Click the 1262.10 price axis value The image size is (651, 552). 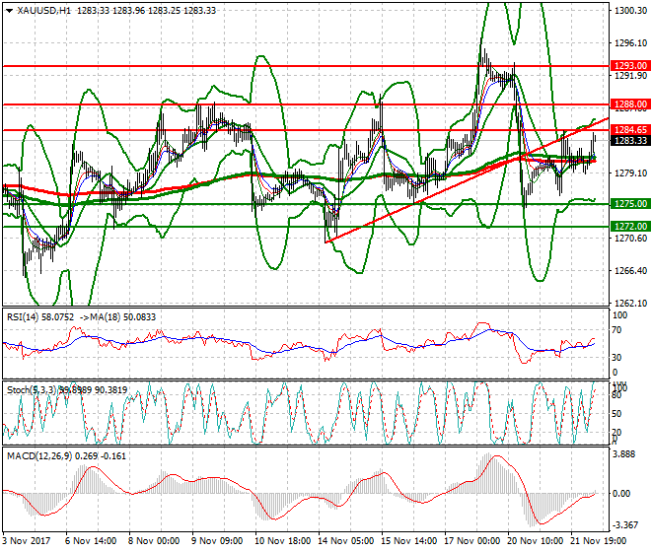(628, 304)
